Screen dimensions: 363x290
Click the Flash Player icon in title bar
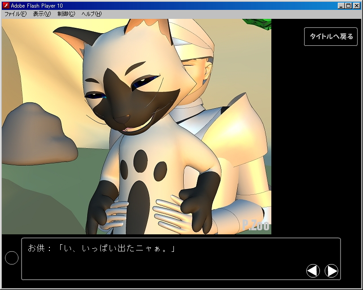(x=6, y=6)
